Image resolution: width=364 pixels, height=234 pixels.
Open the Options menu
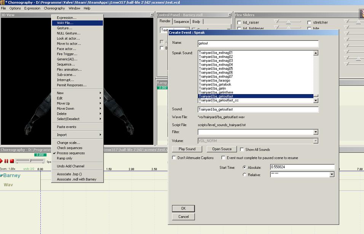coord(15,8)
